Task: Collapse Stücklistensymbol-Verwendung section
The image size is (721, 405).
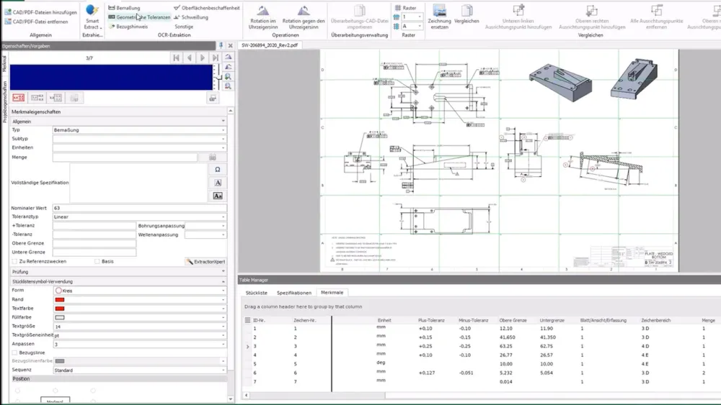Action: pos(223,281)
